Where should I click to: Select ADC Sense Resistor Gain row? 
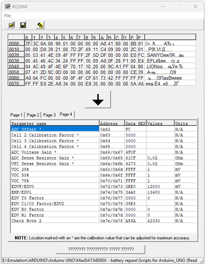[x=104, y=158]
